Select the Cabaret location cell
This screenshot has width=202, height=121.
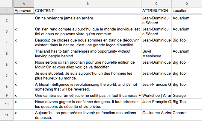[x=186, y=115]
